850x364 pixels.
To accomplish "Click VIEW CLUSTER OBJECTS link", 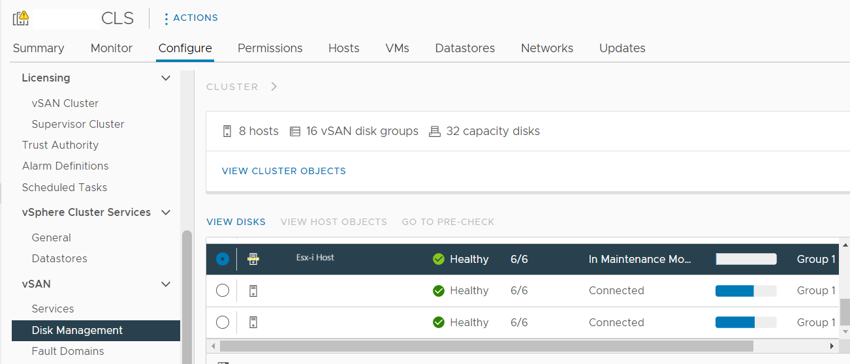I will pyautogui.click(x=284, y=171).
